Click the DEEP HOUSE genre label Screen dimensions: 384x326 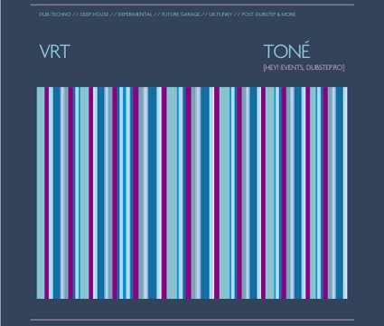point(94,14)
